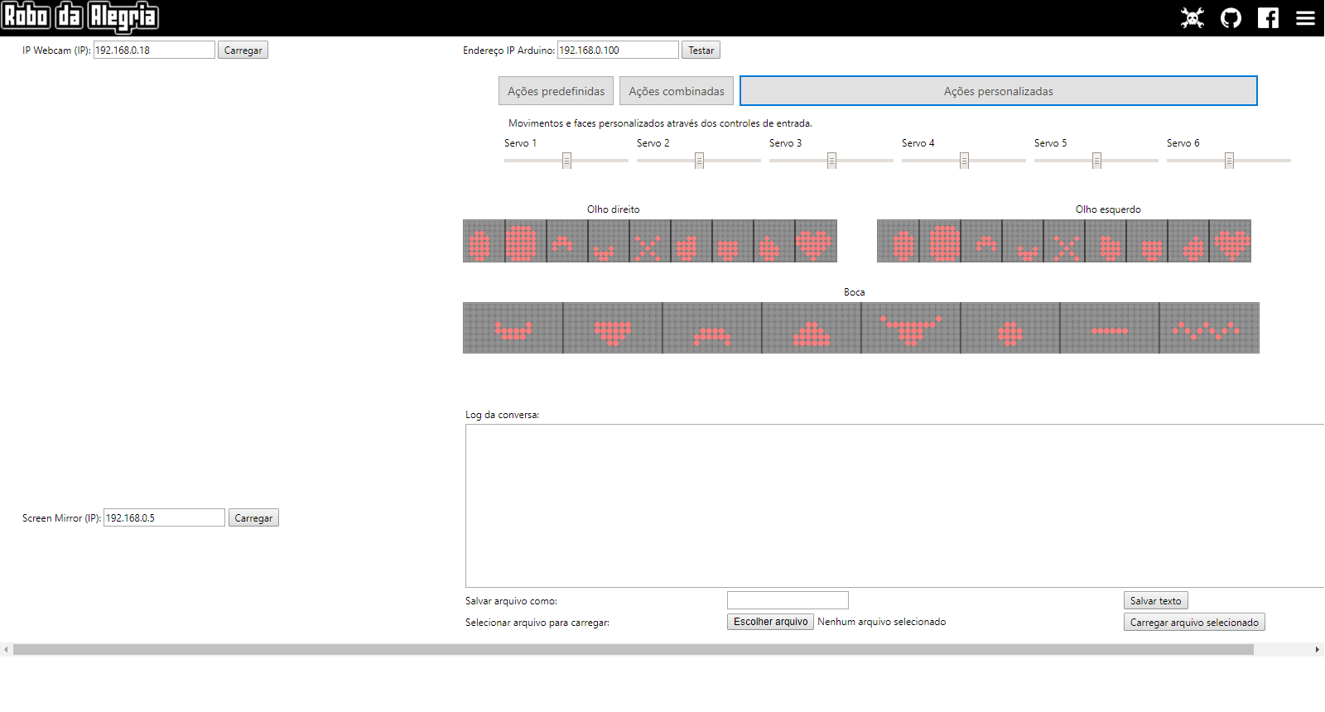Choose the filled open-smile mouth in Boca
Image resolution: width=1325 pixels, height=712 pixels.
(x=613, y=328)
